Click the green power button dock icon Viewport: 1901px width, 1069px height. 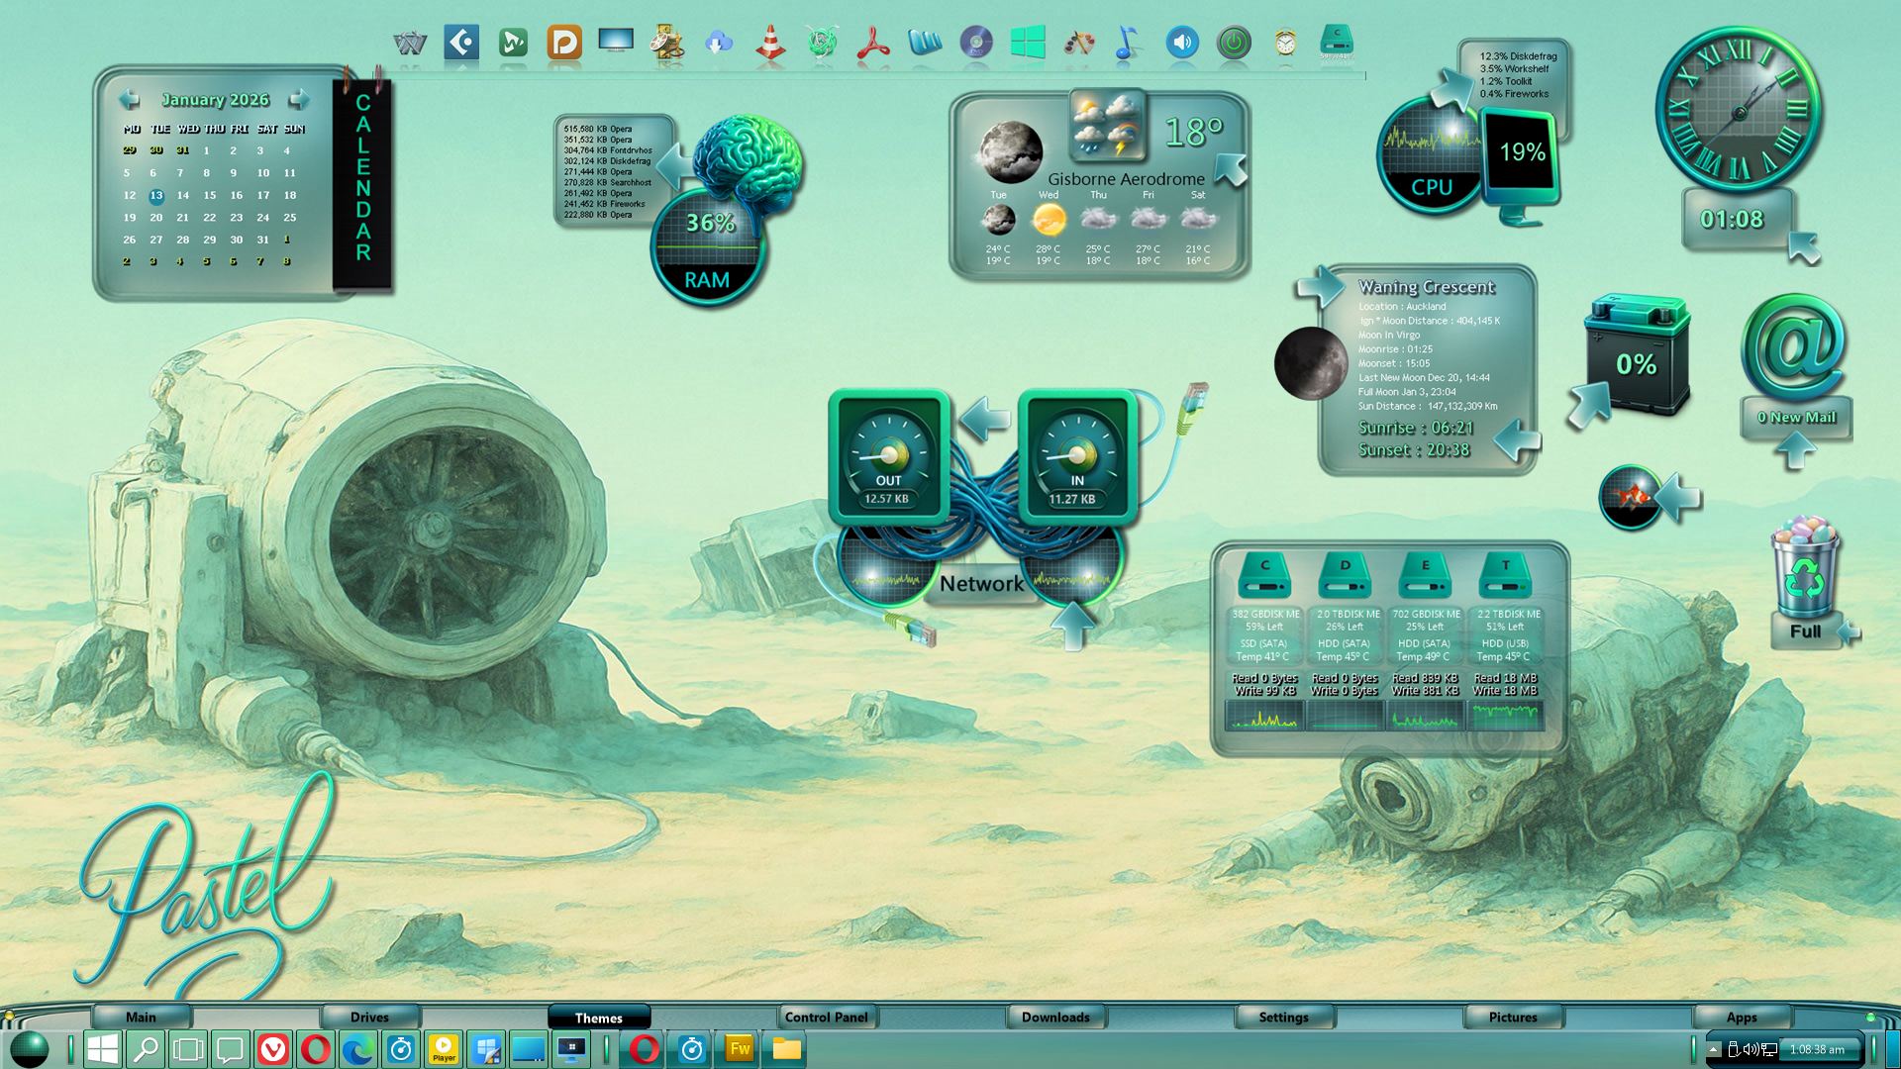pos(1234,44)
